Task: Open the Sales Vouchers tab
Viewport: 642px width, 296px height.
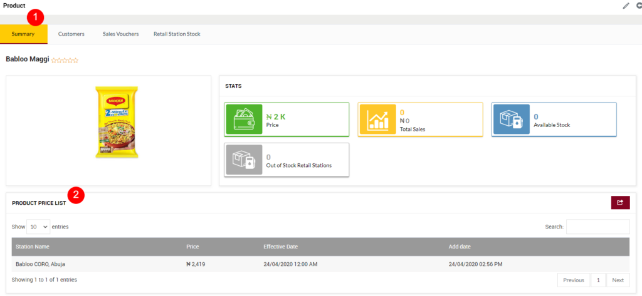Action: 121,34
